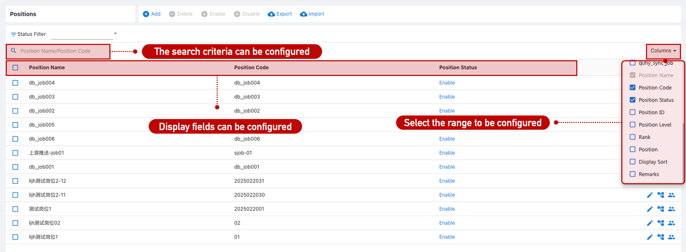Uncheck Position Code column option
Screen dimensions: 686x252
(x=632, y=88)
